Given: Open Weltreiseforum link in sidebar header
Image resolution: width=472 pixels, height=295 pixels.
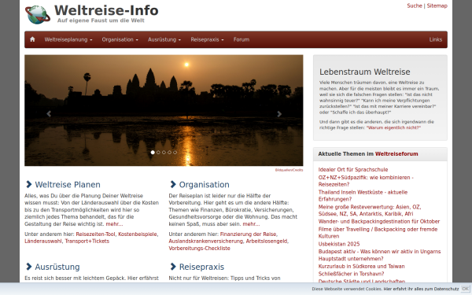Looking at the screenshot, I should [x=396, y=154].
